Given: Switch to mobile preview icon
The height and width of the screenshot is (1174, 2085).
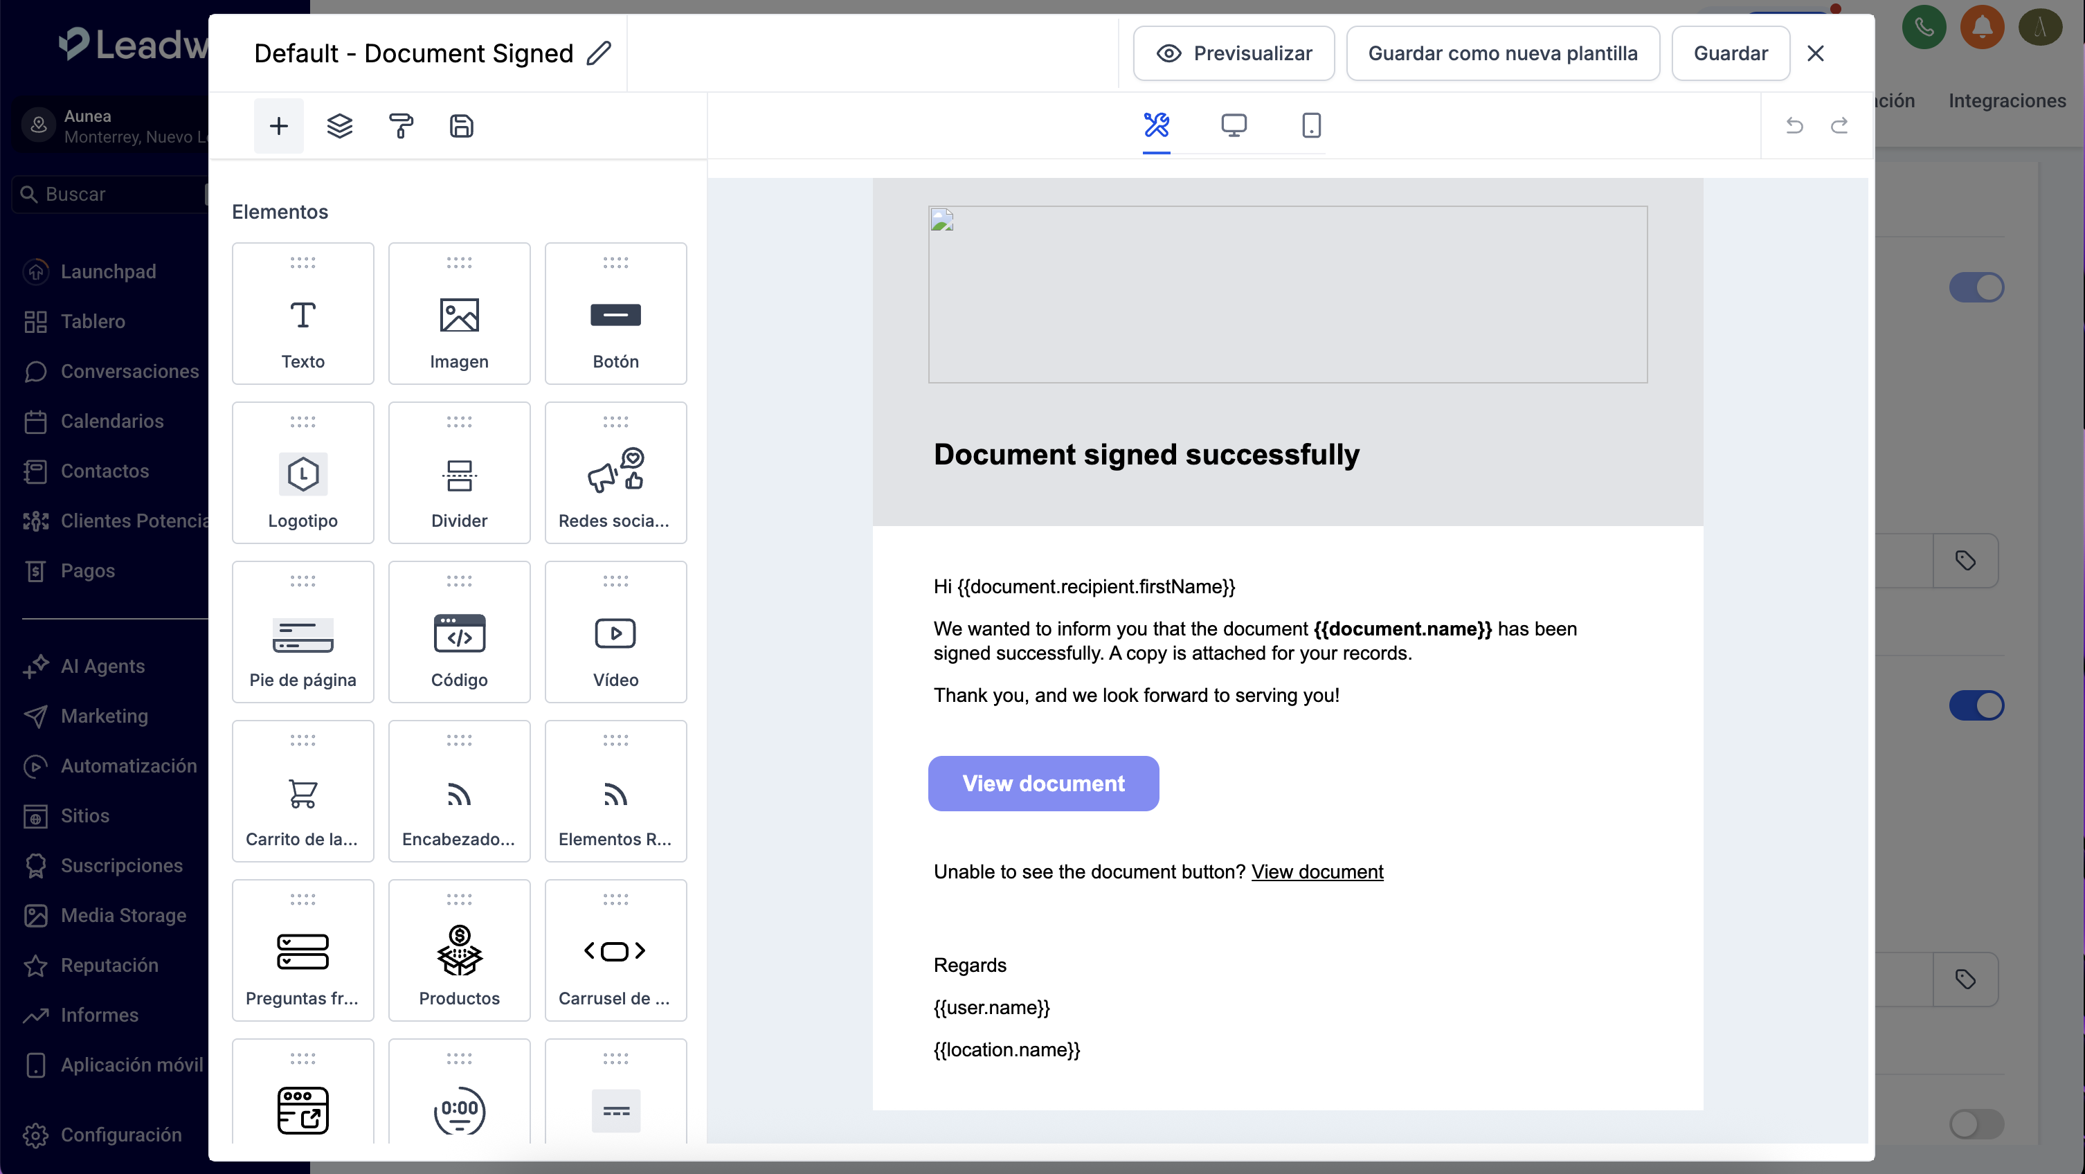Looking at the screenshot, I should [x=1311, y=125].
